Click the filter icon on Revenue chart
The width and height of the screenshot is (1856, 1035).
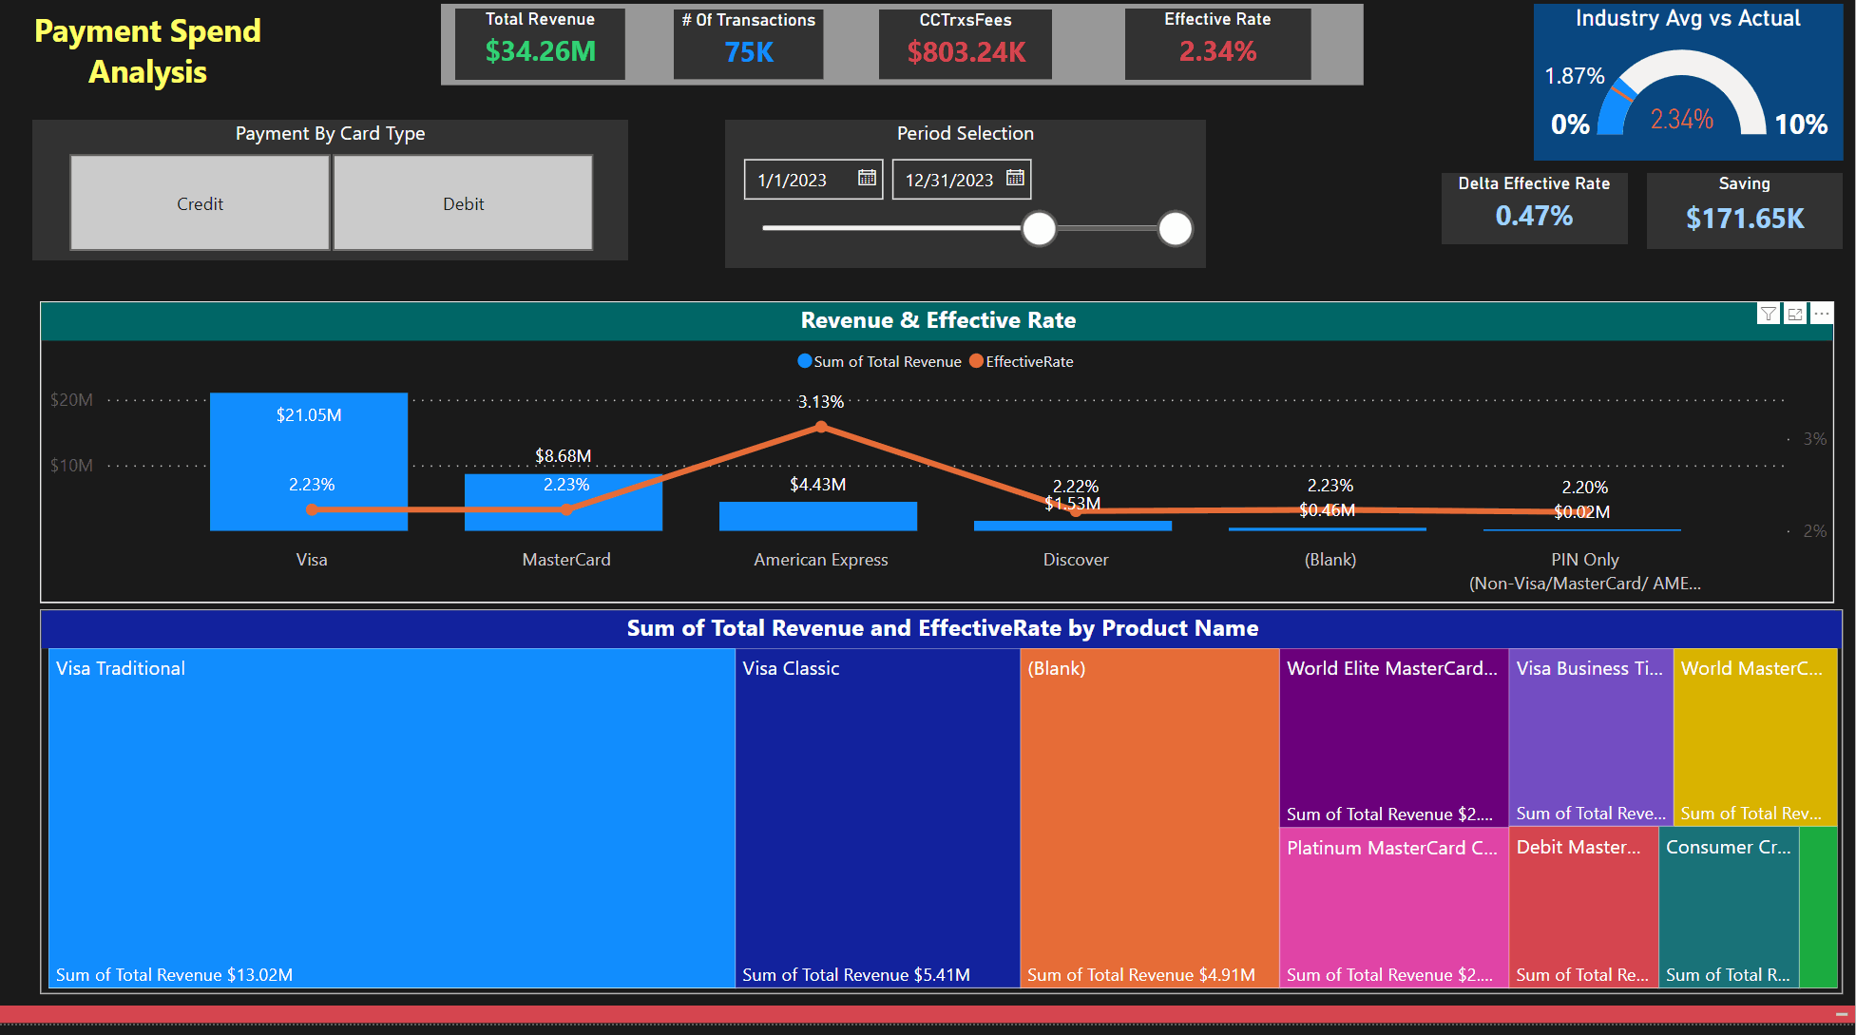click(x=1768, y=314)
